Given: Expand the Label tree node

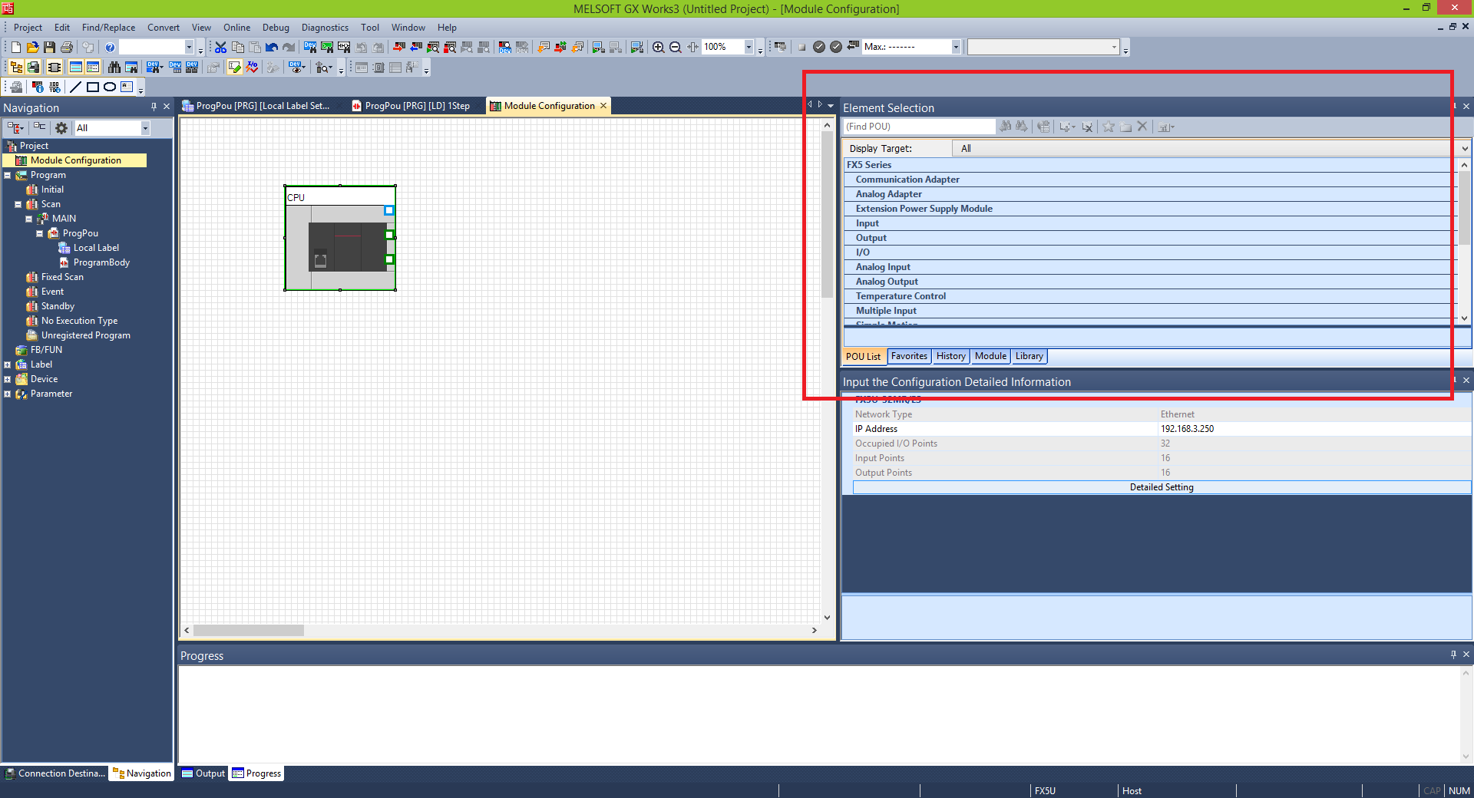Looking at the screenshot, I should pyautogui.click(x=8, y=364).
